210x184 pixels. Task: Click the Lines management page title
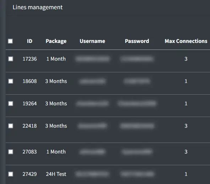click(38, 7)
